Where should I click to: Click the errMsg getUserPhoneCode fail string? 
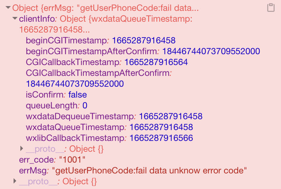(x=149, y=171)
